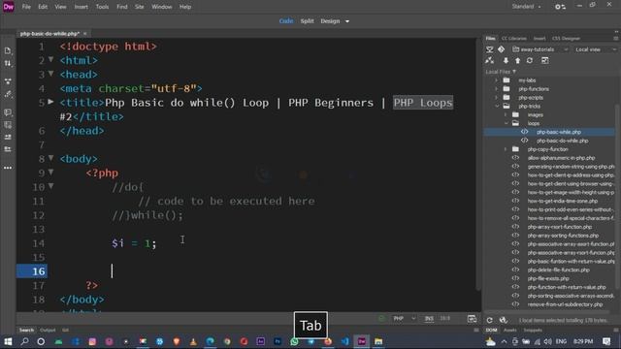Click the Local Files column header

501,72
